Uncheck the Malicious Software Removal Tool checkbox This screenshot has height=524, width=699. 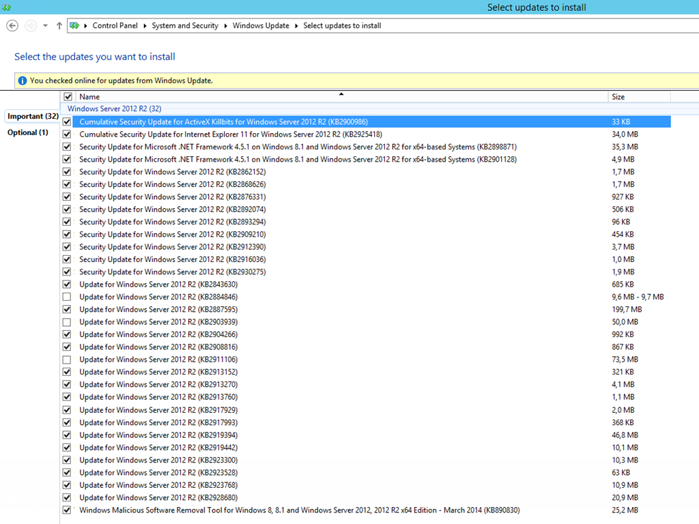click(67, 510)
